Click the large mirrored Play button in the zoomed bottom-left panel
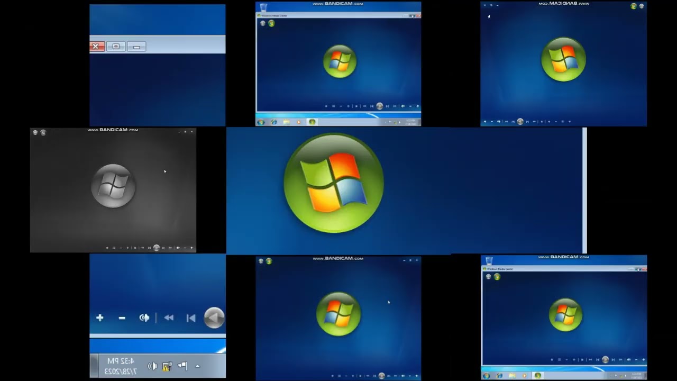 point(214,317)
